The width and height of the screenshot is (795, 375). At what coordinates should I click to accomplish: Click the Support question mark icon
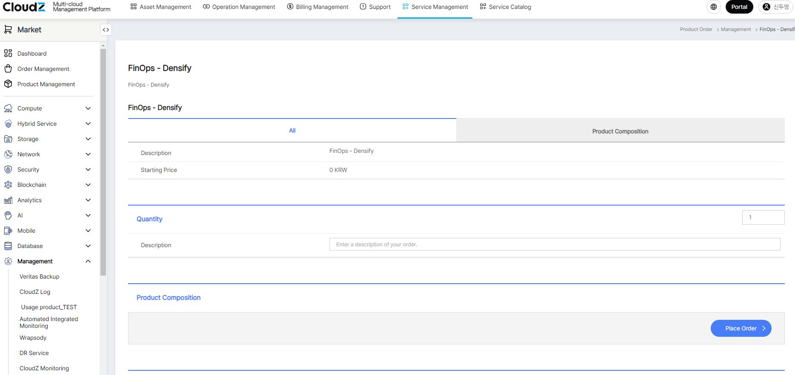coord(363,7)
